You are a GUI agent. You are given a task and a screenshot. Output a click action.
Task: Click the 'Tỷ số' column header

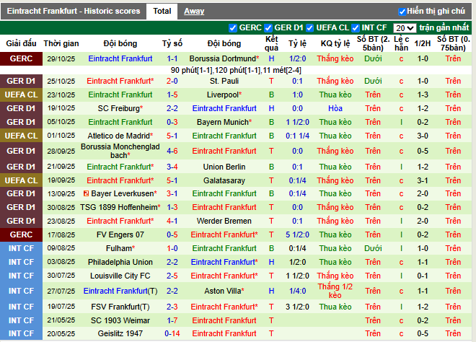(x=172, y=43)
